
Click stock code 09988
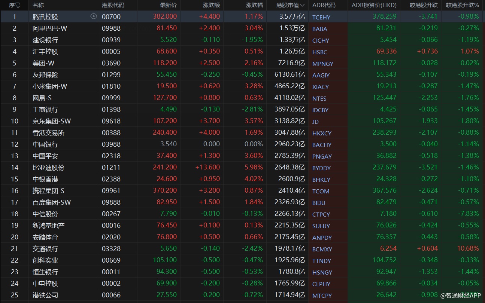coord(111,28)
